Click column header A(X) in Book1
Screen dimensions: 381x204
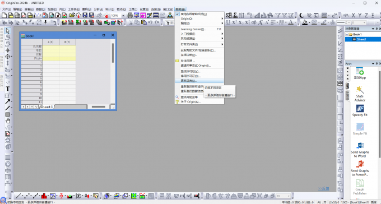50,42
